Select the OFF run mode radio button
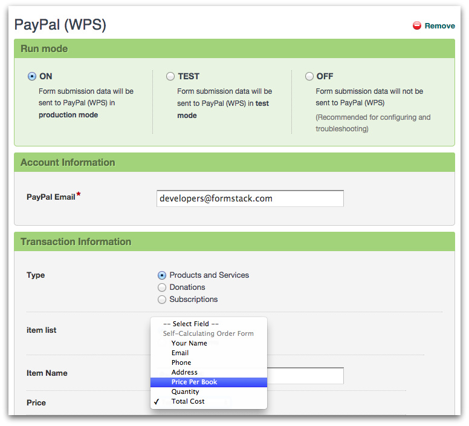This screenshot has height=426, width=469. coord(309,76)
